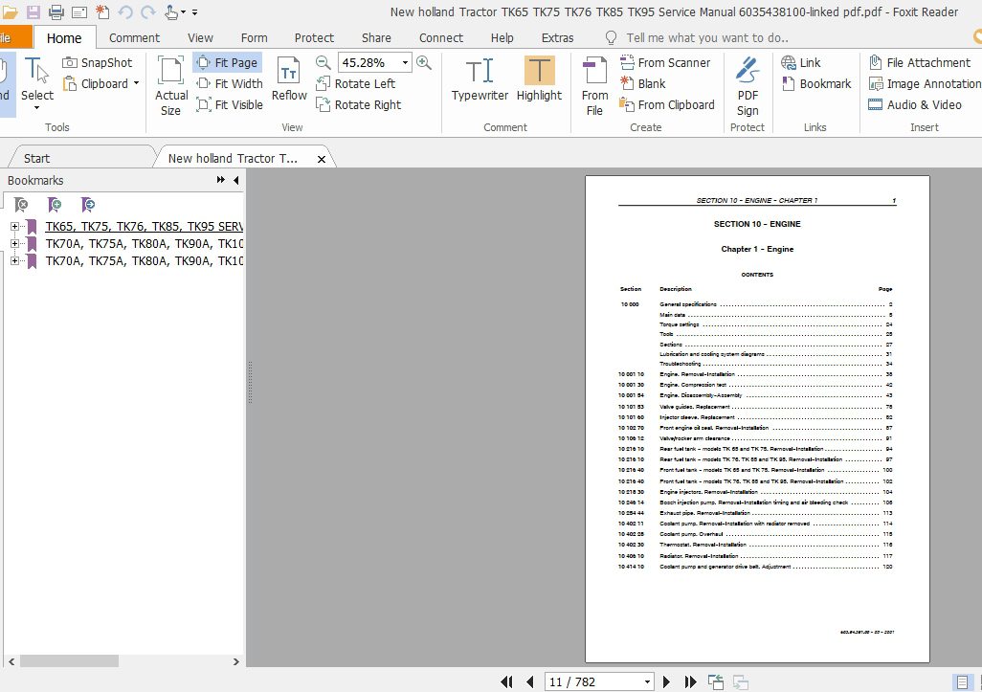Click the Undo arrow icon

[x=125, y=11]
